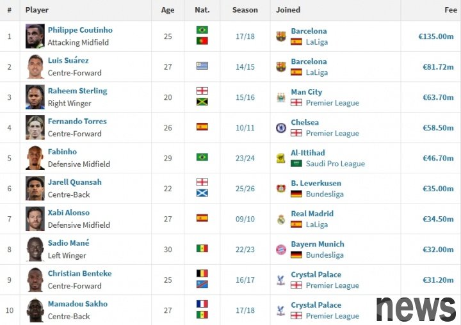Open the Bundesliga link under Bayern Munich
This screenshot has height=325, width=461.
pyautogui.click(x=325, y=255)
